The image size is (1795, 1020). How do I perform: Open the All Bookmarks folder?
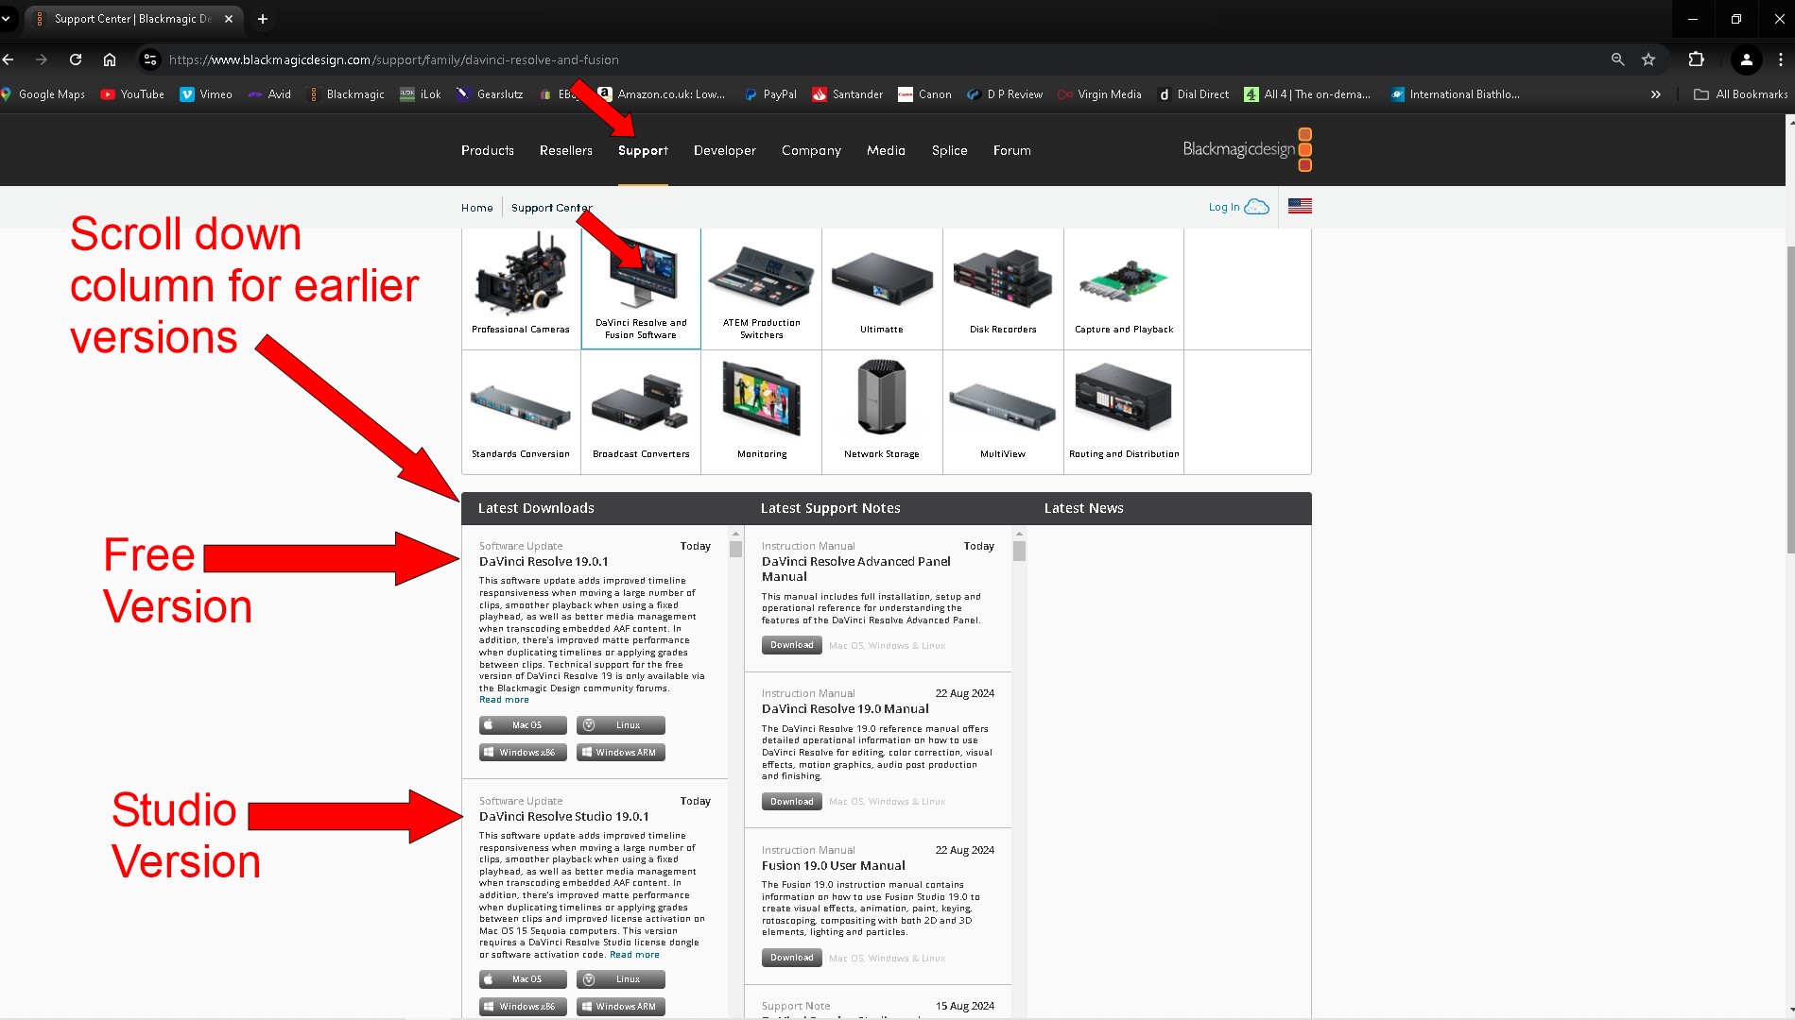1741,94
